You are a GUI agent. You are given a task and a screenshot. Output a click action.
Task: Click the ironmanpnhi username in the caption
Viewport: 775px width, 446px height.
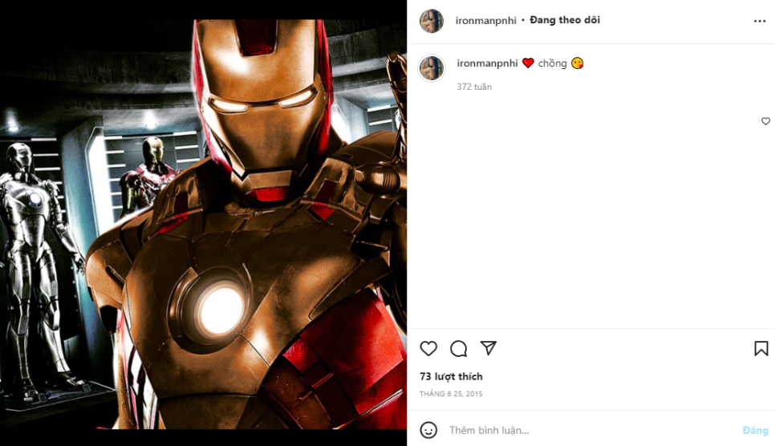coord(487,63)
